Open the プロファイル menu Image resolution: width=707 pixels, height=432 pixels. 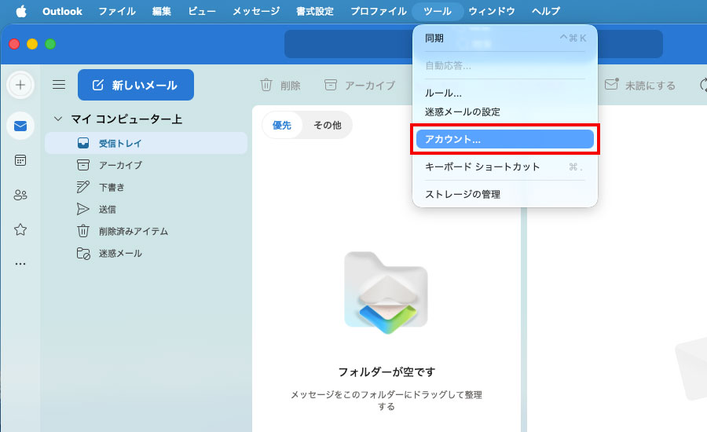(379, 11)
